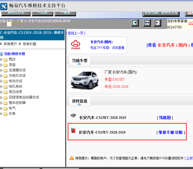Click the 菜单折叠 list icon
The width and height of the screenshot is (193, 169).
[20, 44]
